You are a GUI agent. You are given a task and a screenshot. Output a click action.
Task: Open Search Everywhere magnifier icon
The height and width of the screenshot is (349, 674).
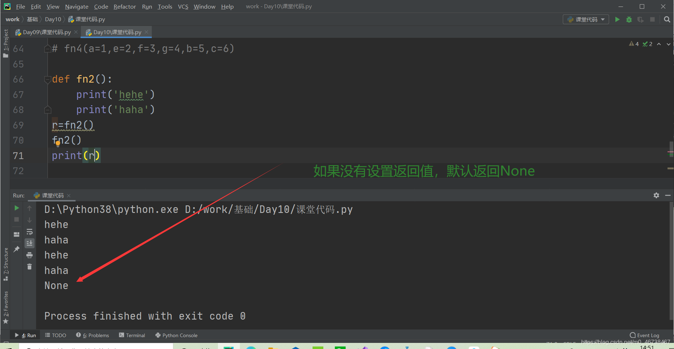(667, 19)
